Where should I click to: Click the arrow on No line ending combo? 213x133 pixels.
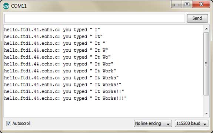pyautogui.click(x=168, y=124)
